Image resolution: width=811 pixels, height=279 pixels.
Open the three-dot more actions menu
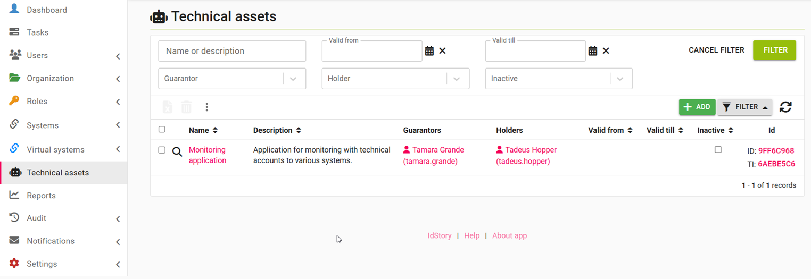pyautogui.click(x=206, y=107)
